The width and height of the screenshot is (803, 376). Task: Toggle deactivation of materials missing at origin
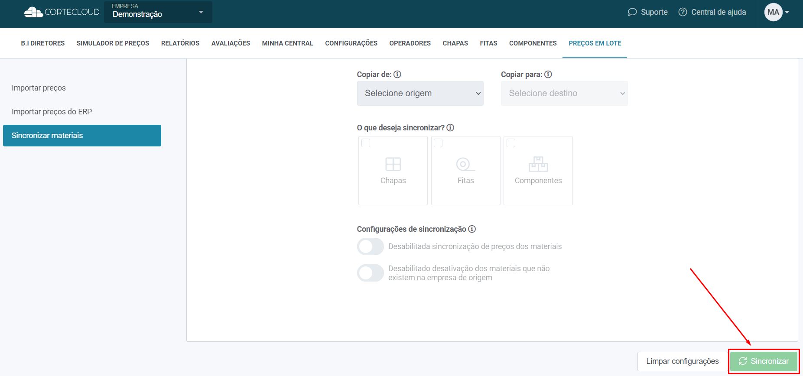click(371, 273)
